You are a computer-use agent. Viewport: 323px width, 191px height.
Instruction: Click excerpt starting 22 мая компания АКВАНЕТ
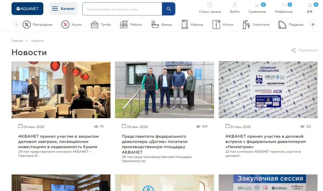(263, 154)
